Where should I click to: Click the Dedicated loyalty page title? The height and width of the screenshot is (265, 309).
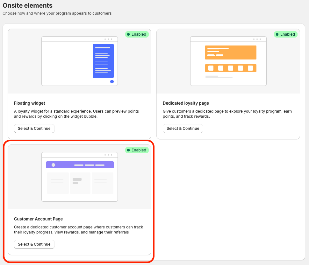click(x=186, y=103)
